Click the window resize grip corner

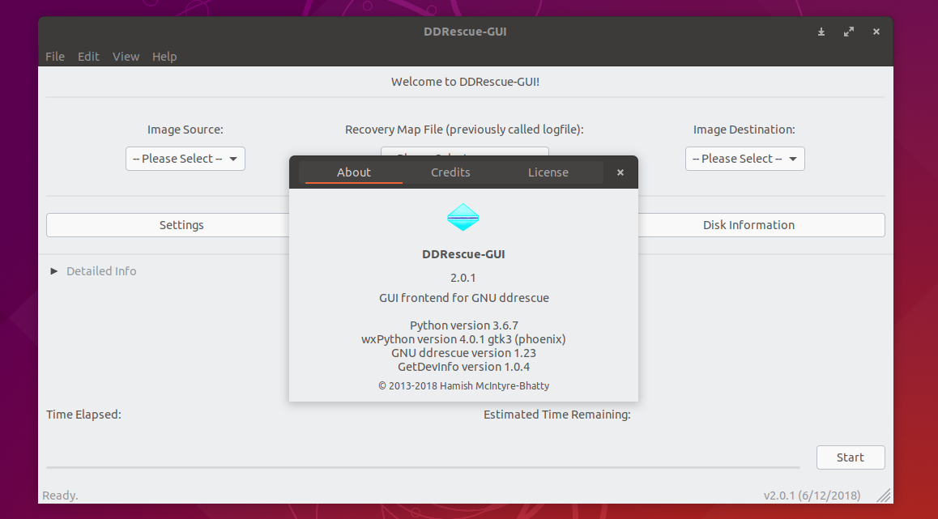[x=884, y=495]
